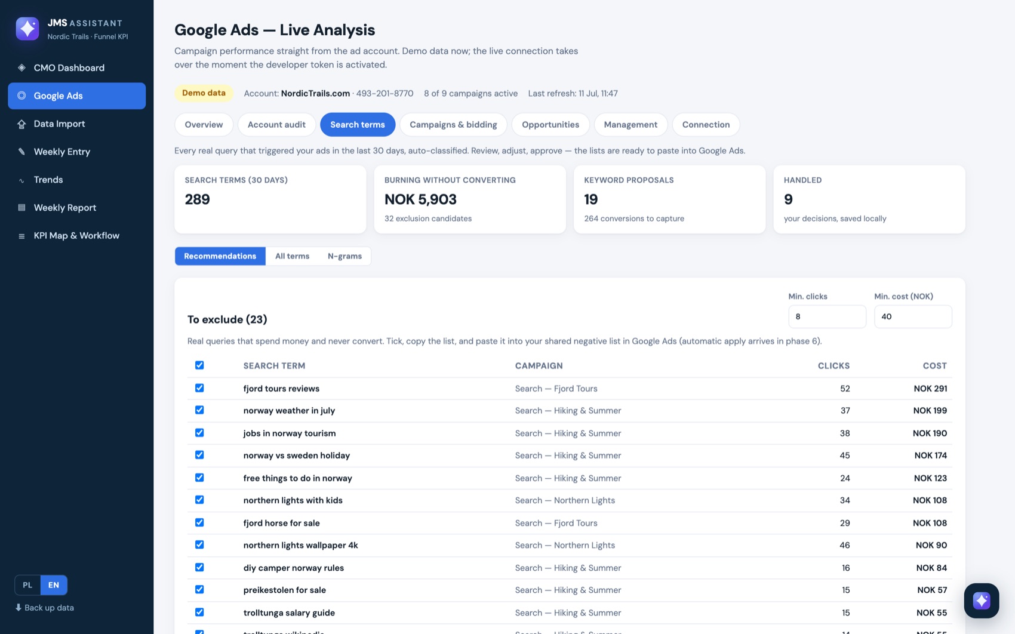The width and height of the screenshot is (1015, 634).
Task: Click the Data Import upload icon
Action: [x=21, y=124]
